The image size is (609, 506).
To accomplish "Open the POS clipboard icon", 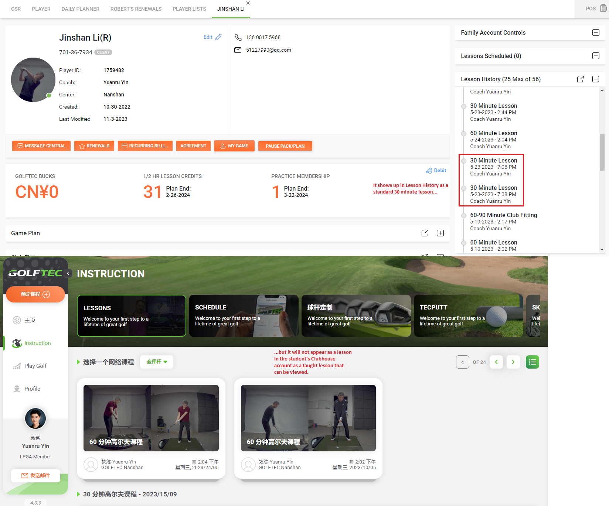I will coord(603,8).
